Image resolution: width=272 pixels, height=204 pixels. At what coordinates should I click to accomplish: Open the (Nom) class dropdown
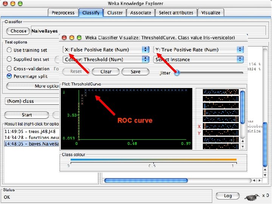point(32,101)
